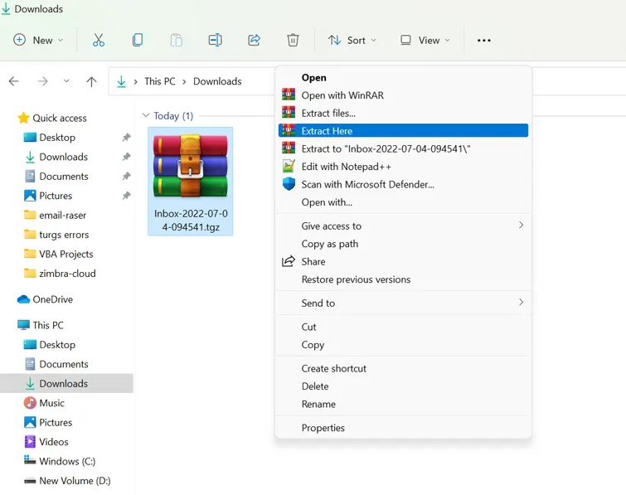Image resolution: width=626 pixels, height=495 pixels.
Task: Choose Extract Here
Action: click(x=403, y=130)
